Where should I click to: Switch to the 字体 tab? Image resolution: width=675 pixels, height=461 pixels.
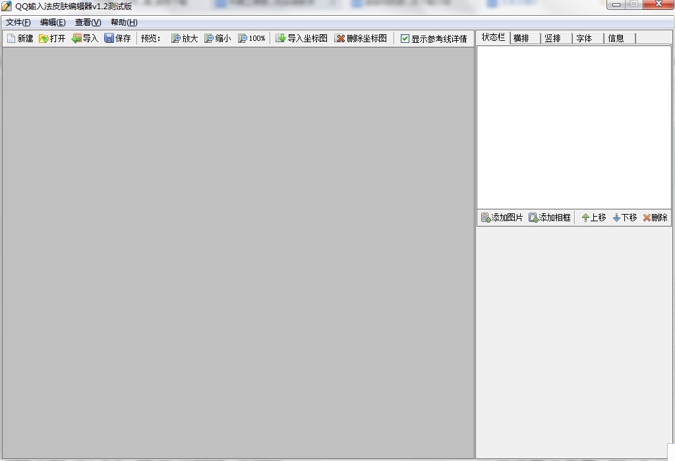tap(589, 38)
